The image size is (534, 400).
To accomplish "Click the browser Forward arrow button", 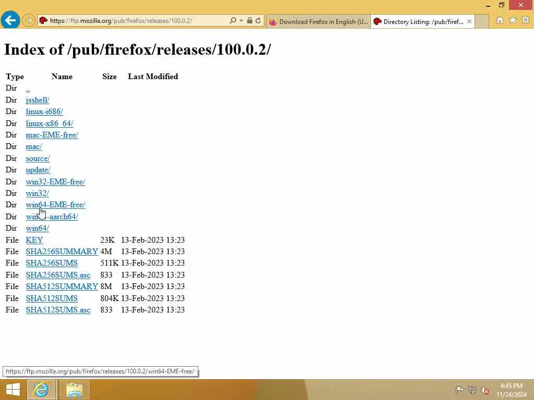I will (29, 21).
